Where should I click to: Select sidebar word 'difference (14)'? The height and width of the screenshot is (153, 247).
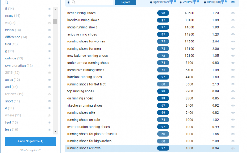tap(16, 37)
